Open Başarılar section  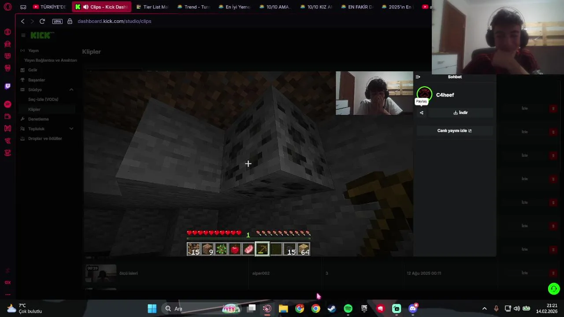pyautogui.click(x=37, y=80)
